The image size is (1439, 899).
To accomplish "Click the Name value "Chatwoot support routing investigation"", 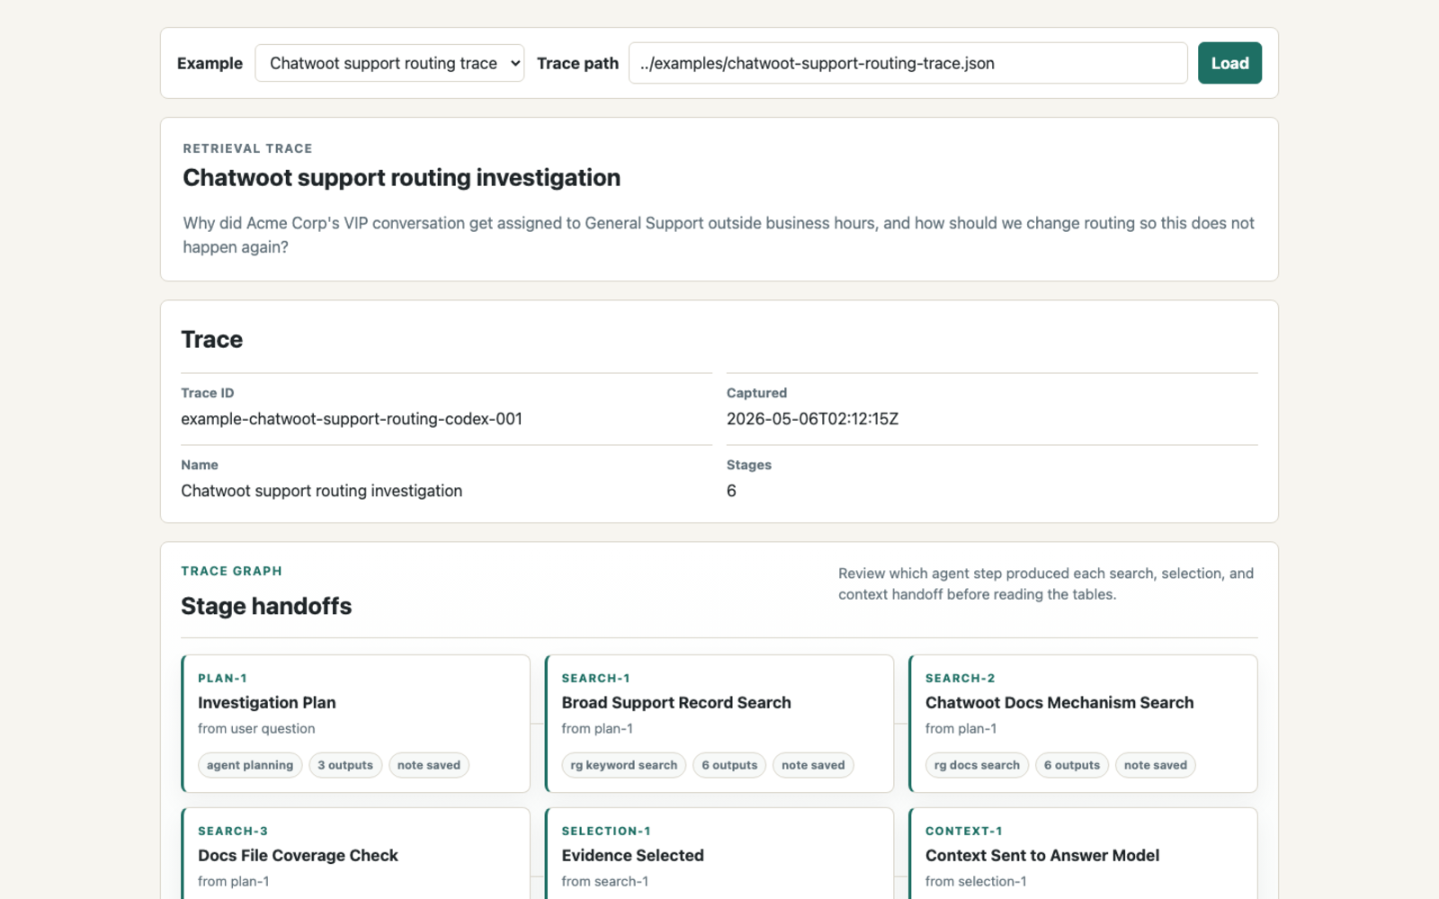I will [x=321, y=491].
